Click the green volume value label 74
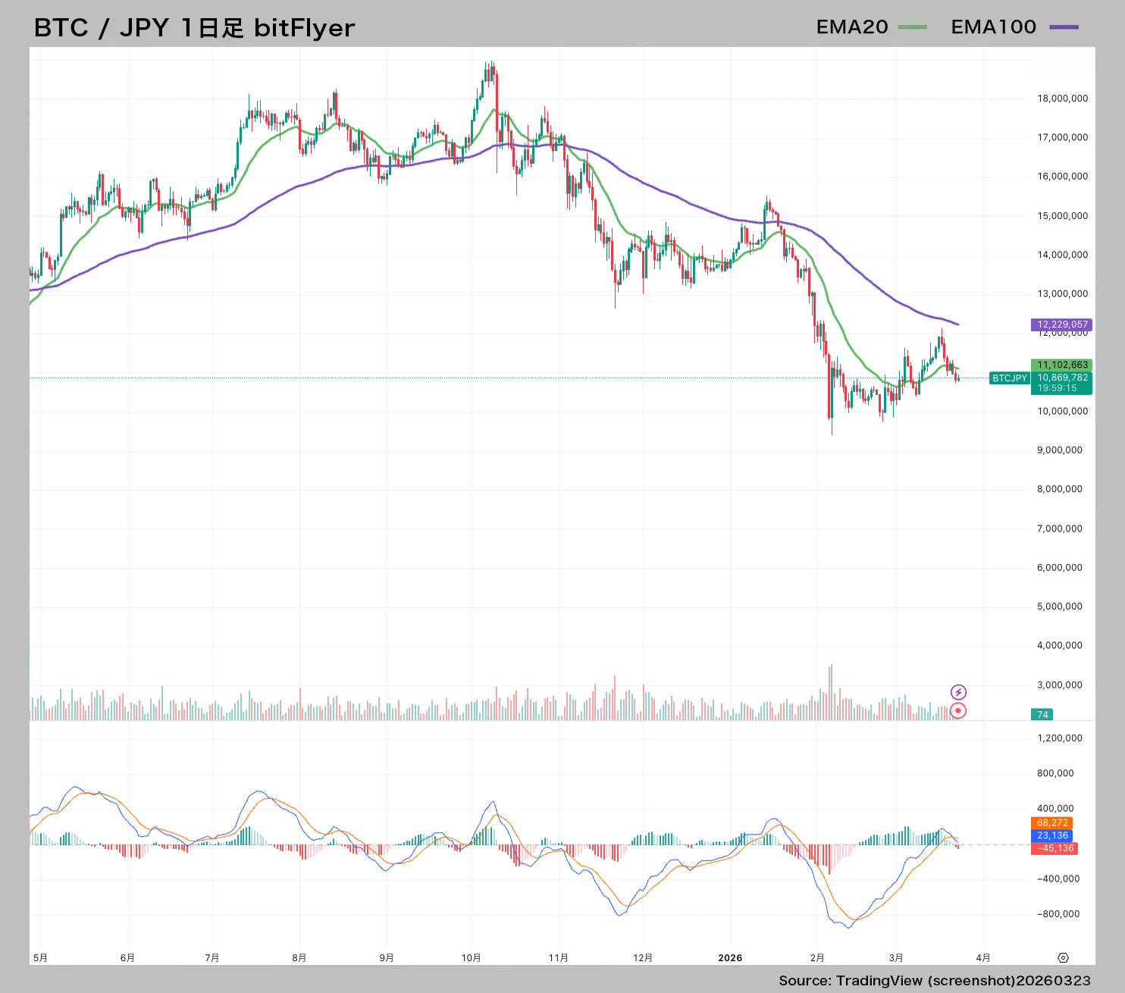 (x=1042, y=715)
